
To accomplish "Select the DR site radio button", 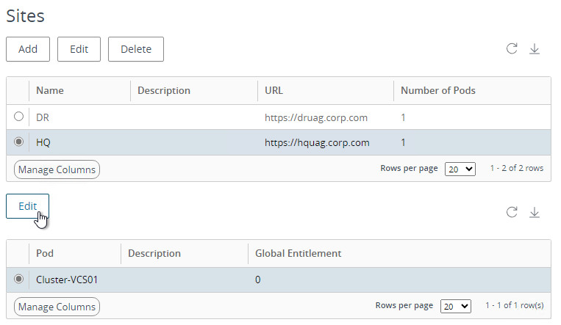I will [18, 117].
